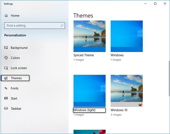170x134 pixels.
Task: Select the Windows (light) theme thumbnail
Action: tap(89, 91)
